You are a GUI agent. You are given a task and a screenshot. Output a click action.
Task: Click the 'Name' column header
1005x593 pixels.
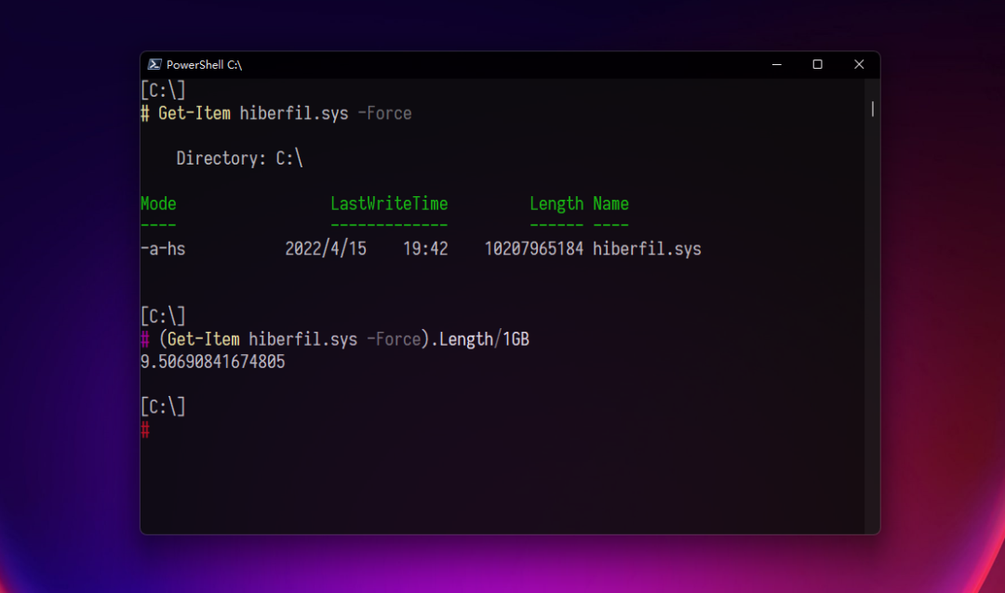(x=610, y=204)
